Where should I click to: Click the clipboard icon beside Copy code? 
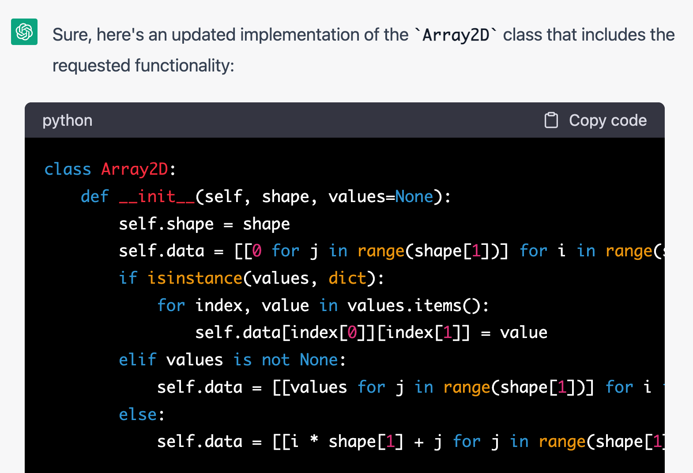pyautogui.click(x=551, y=120)
